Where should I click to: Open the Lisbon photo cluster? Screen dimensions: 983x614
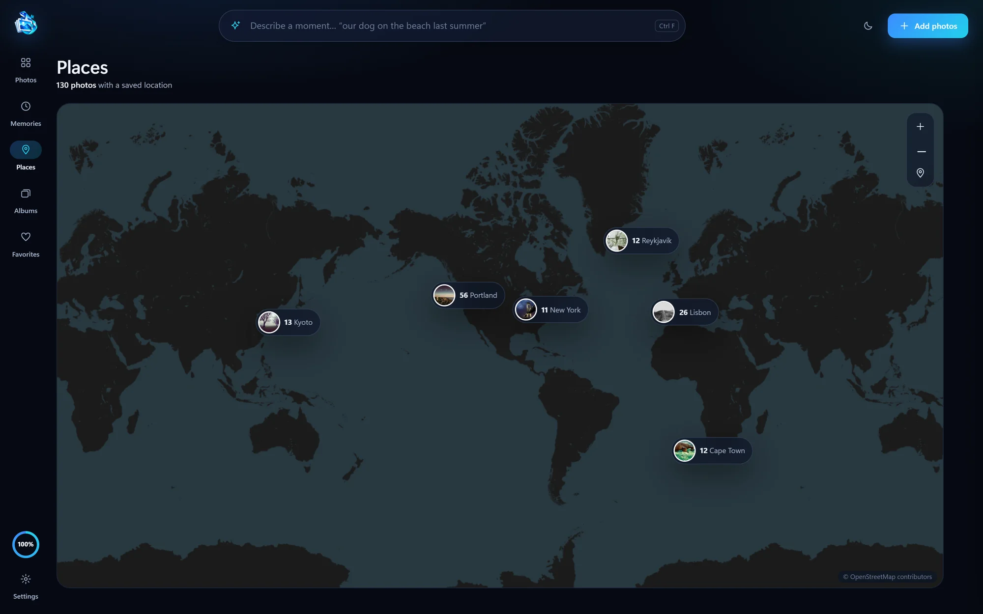pos(685,312)
